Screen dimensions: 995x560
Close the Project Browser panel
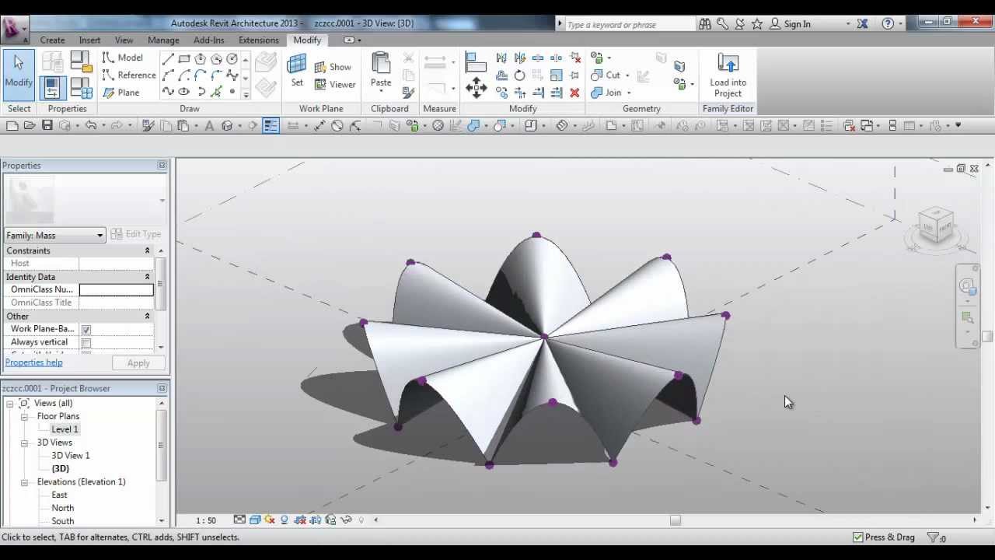pyautogui.click(x=162, y=388)
